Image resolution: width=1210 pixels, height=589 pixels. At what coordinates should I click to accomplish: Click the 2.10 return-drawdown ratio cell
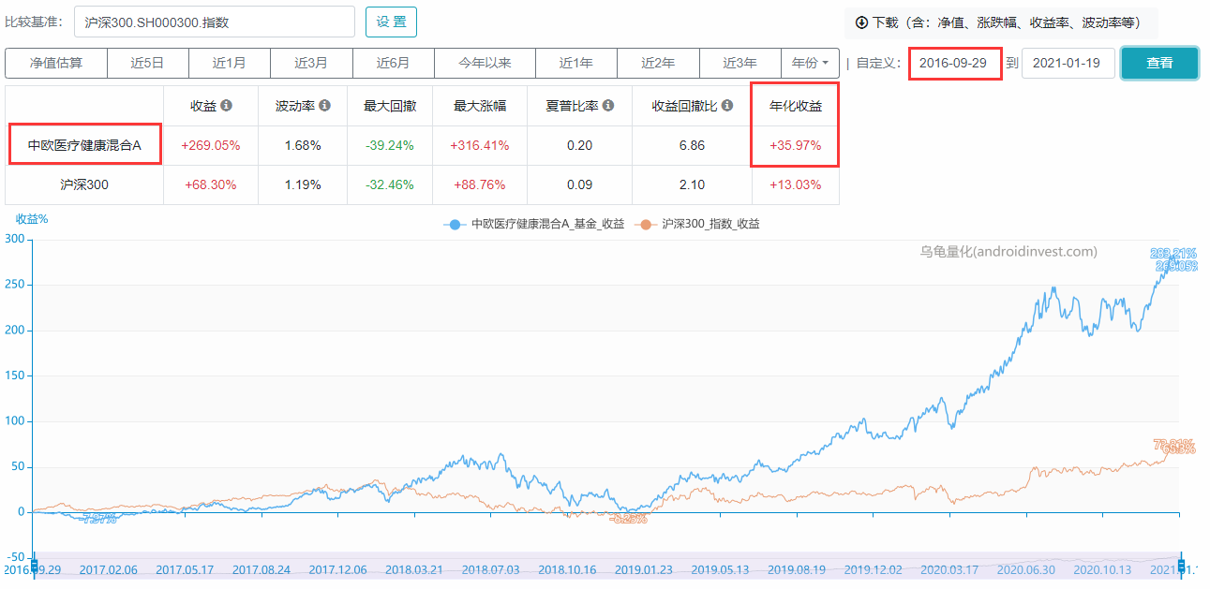(692, 184)
